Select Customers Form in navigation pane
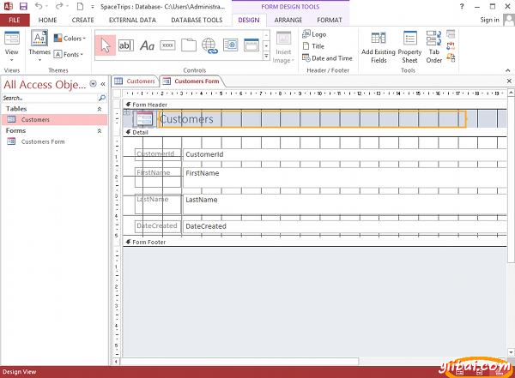This screenshot has height=378, width=515. coord(43,141)
